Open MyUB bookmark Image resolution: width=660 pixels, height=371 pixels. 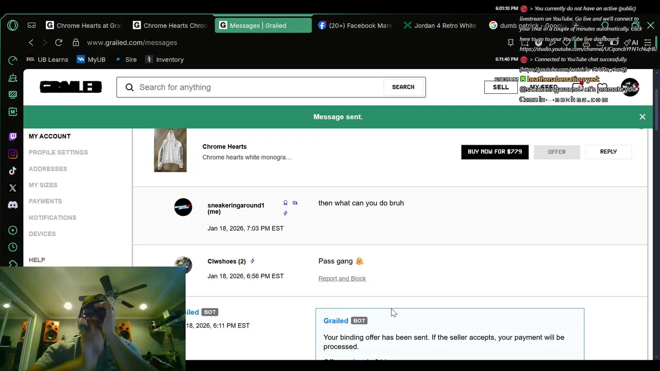click(x=91, y=60)
